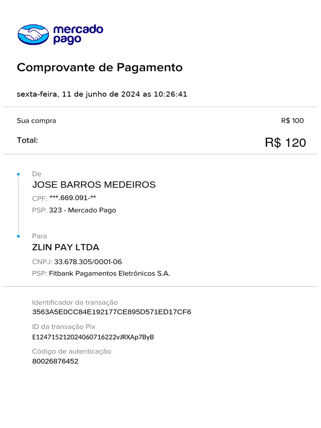Image resolution: width=321 pixels, height=428 pixels.
Task: Click the blue dot beside Para
Action: click(18, 236)
